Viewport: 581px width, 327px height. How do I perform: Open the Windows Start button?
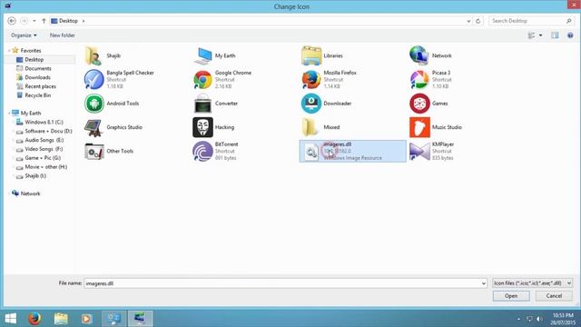pos(11,319)
